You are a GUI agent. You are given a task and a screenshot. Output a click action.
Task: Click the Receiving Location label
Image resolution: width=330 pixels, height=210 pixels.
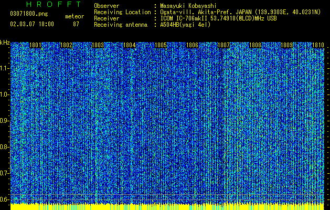click(122, 12)
